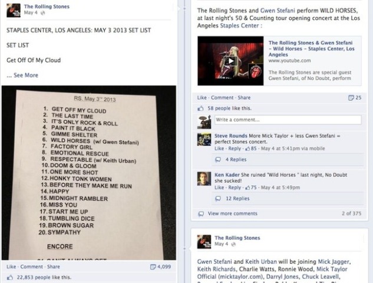Play the Wild Horses YouTube video

point(230,61)
